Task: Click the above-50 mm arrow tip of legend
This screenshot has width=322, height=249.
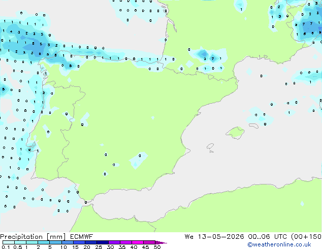Action: pos(161,242)
